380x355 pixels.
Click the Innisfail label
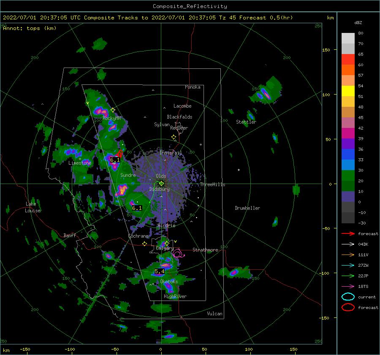point(171,153)
